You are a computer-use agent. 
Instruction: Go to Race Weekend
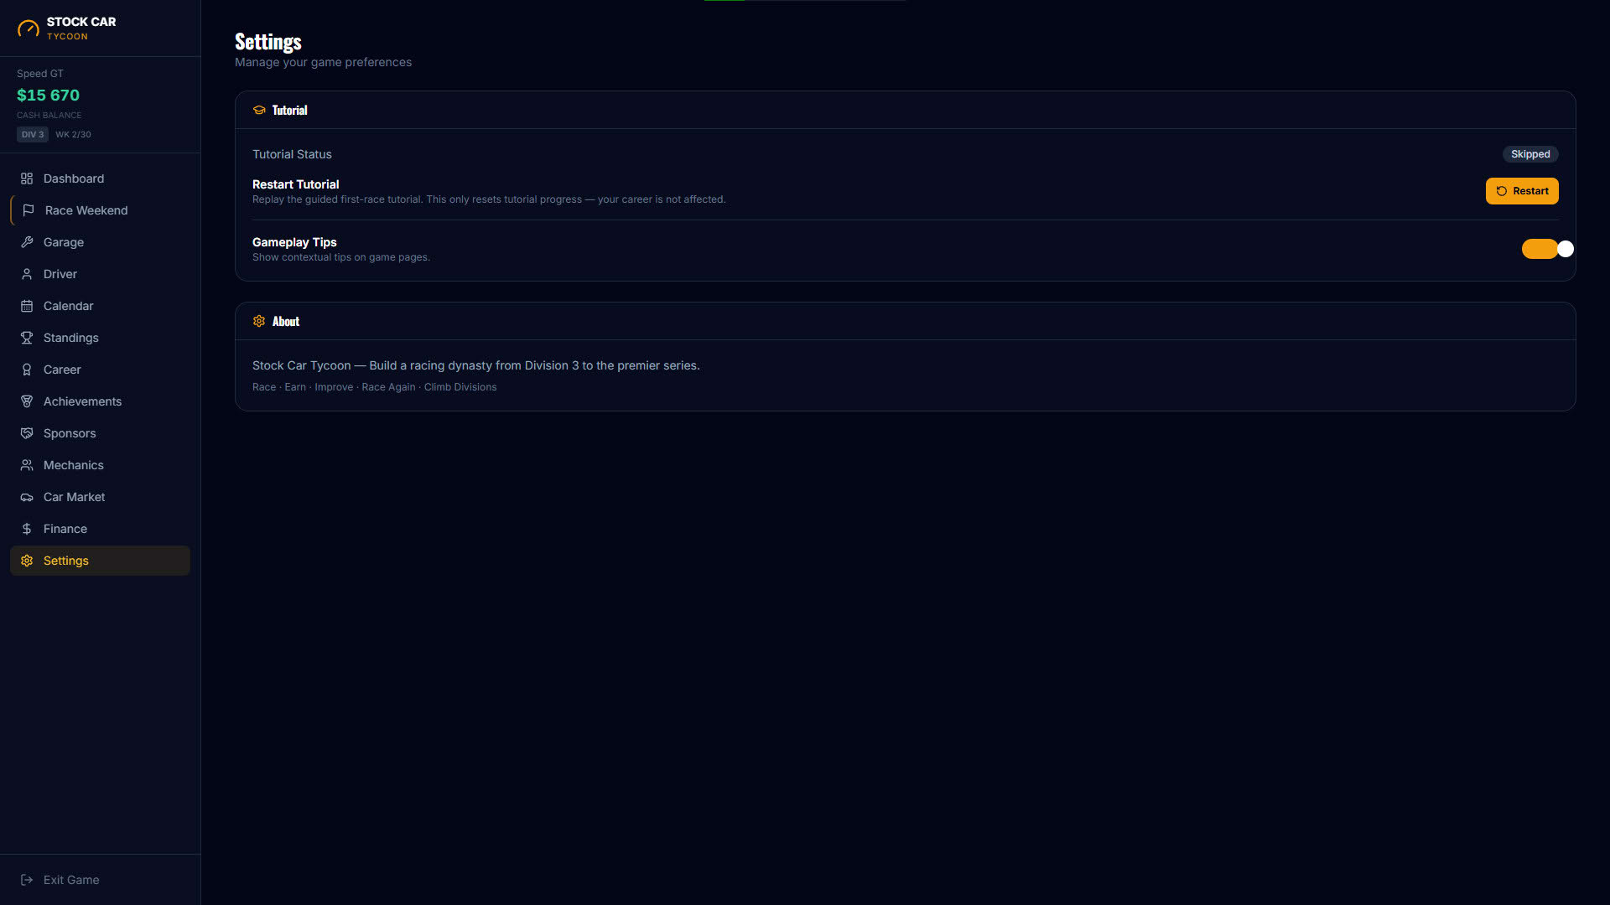[x=100, y=210]
